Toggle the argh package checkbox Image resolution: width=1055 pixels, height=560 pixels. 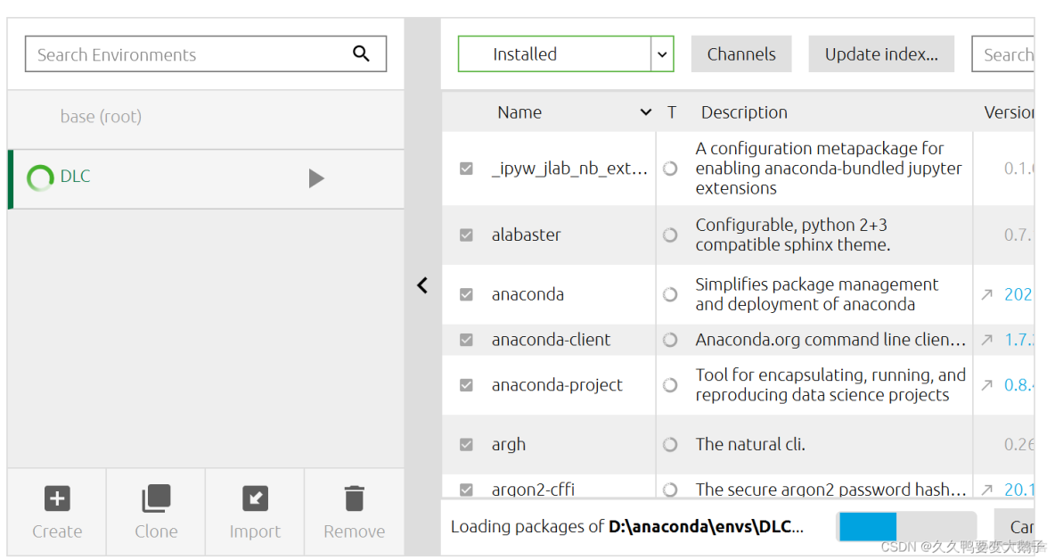(x=466, y=444)
